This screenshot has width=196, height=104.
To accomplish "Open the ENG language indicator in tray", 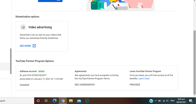I will [x=172, y=101].
